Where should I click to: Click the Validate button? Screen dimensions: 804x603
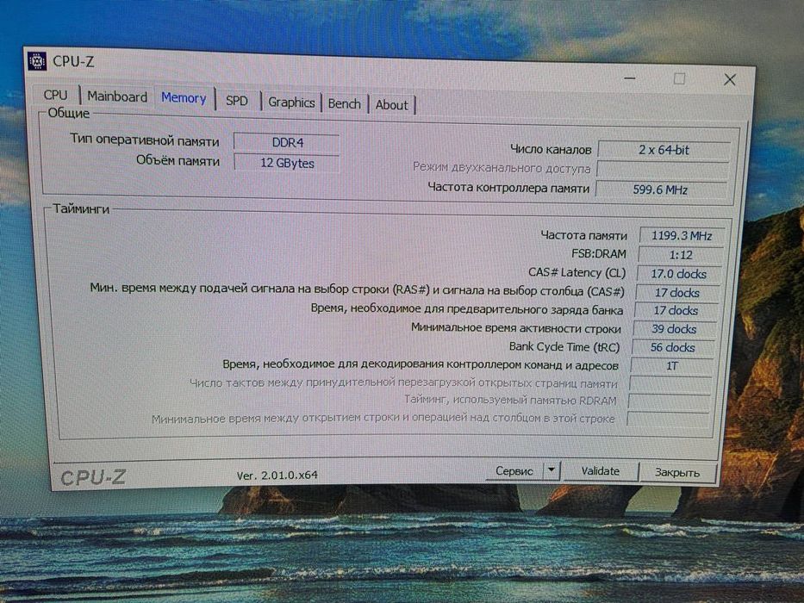601,471
